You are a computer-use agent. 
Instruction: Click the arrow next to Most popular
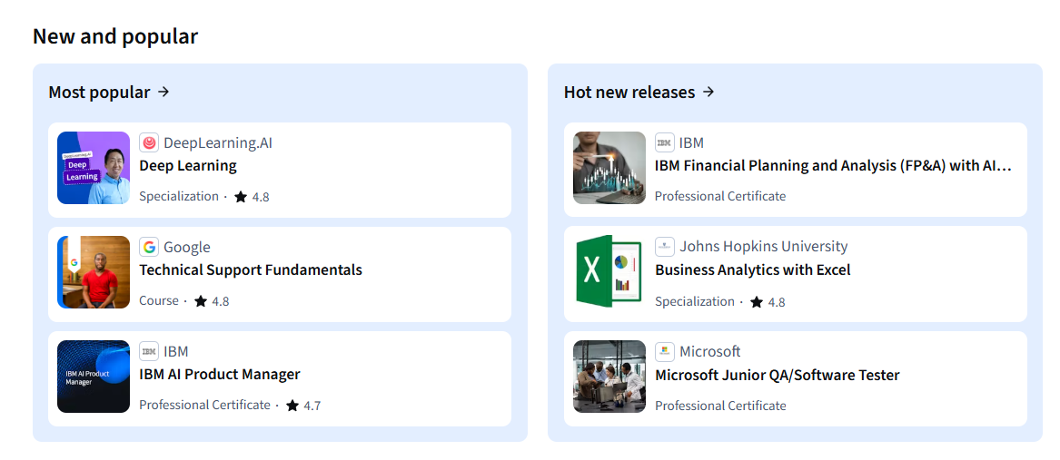163,92
